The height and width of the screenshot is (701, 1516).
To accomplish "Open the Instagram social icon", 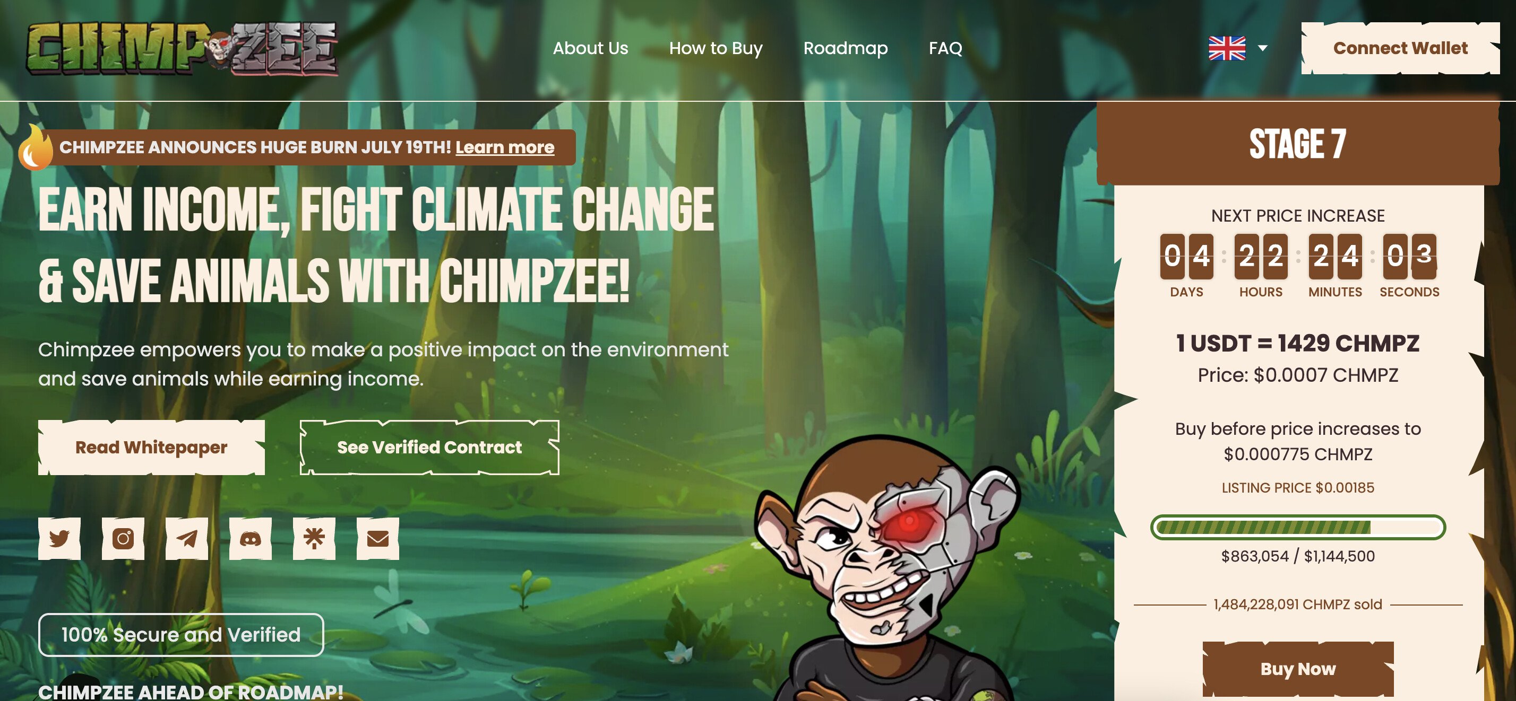I will [123, 538].
